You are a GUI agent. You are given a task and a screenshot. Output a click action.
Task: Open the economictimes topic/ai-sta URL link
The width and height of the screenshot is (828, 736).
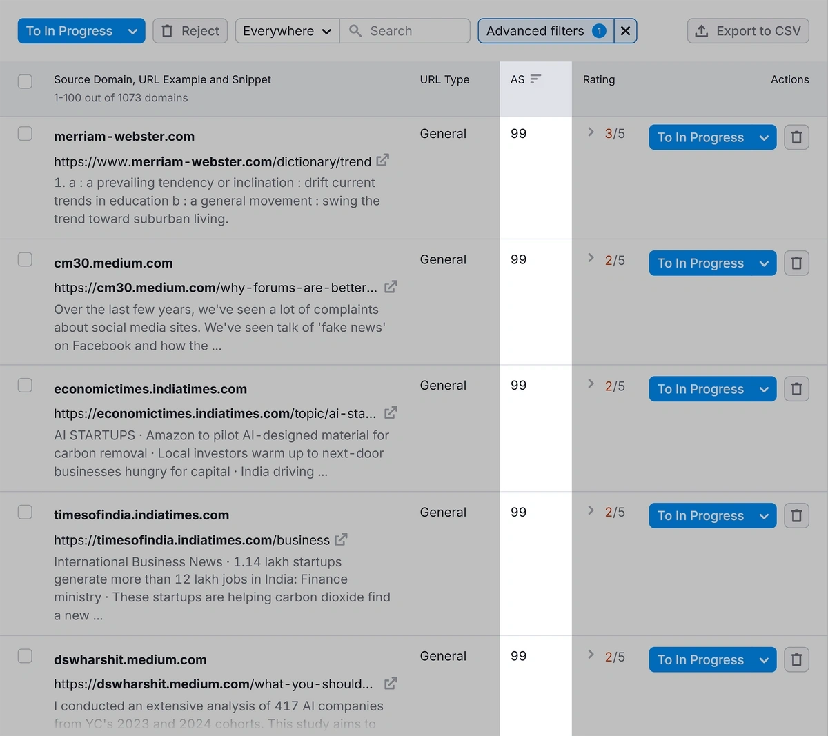[215, 414]
